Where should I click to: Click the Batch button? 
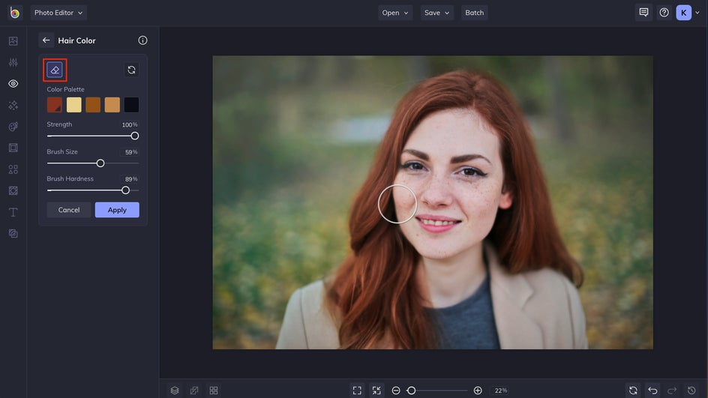tap(474, 13)
